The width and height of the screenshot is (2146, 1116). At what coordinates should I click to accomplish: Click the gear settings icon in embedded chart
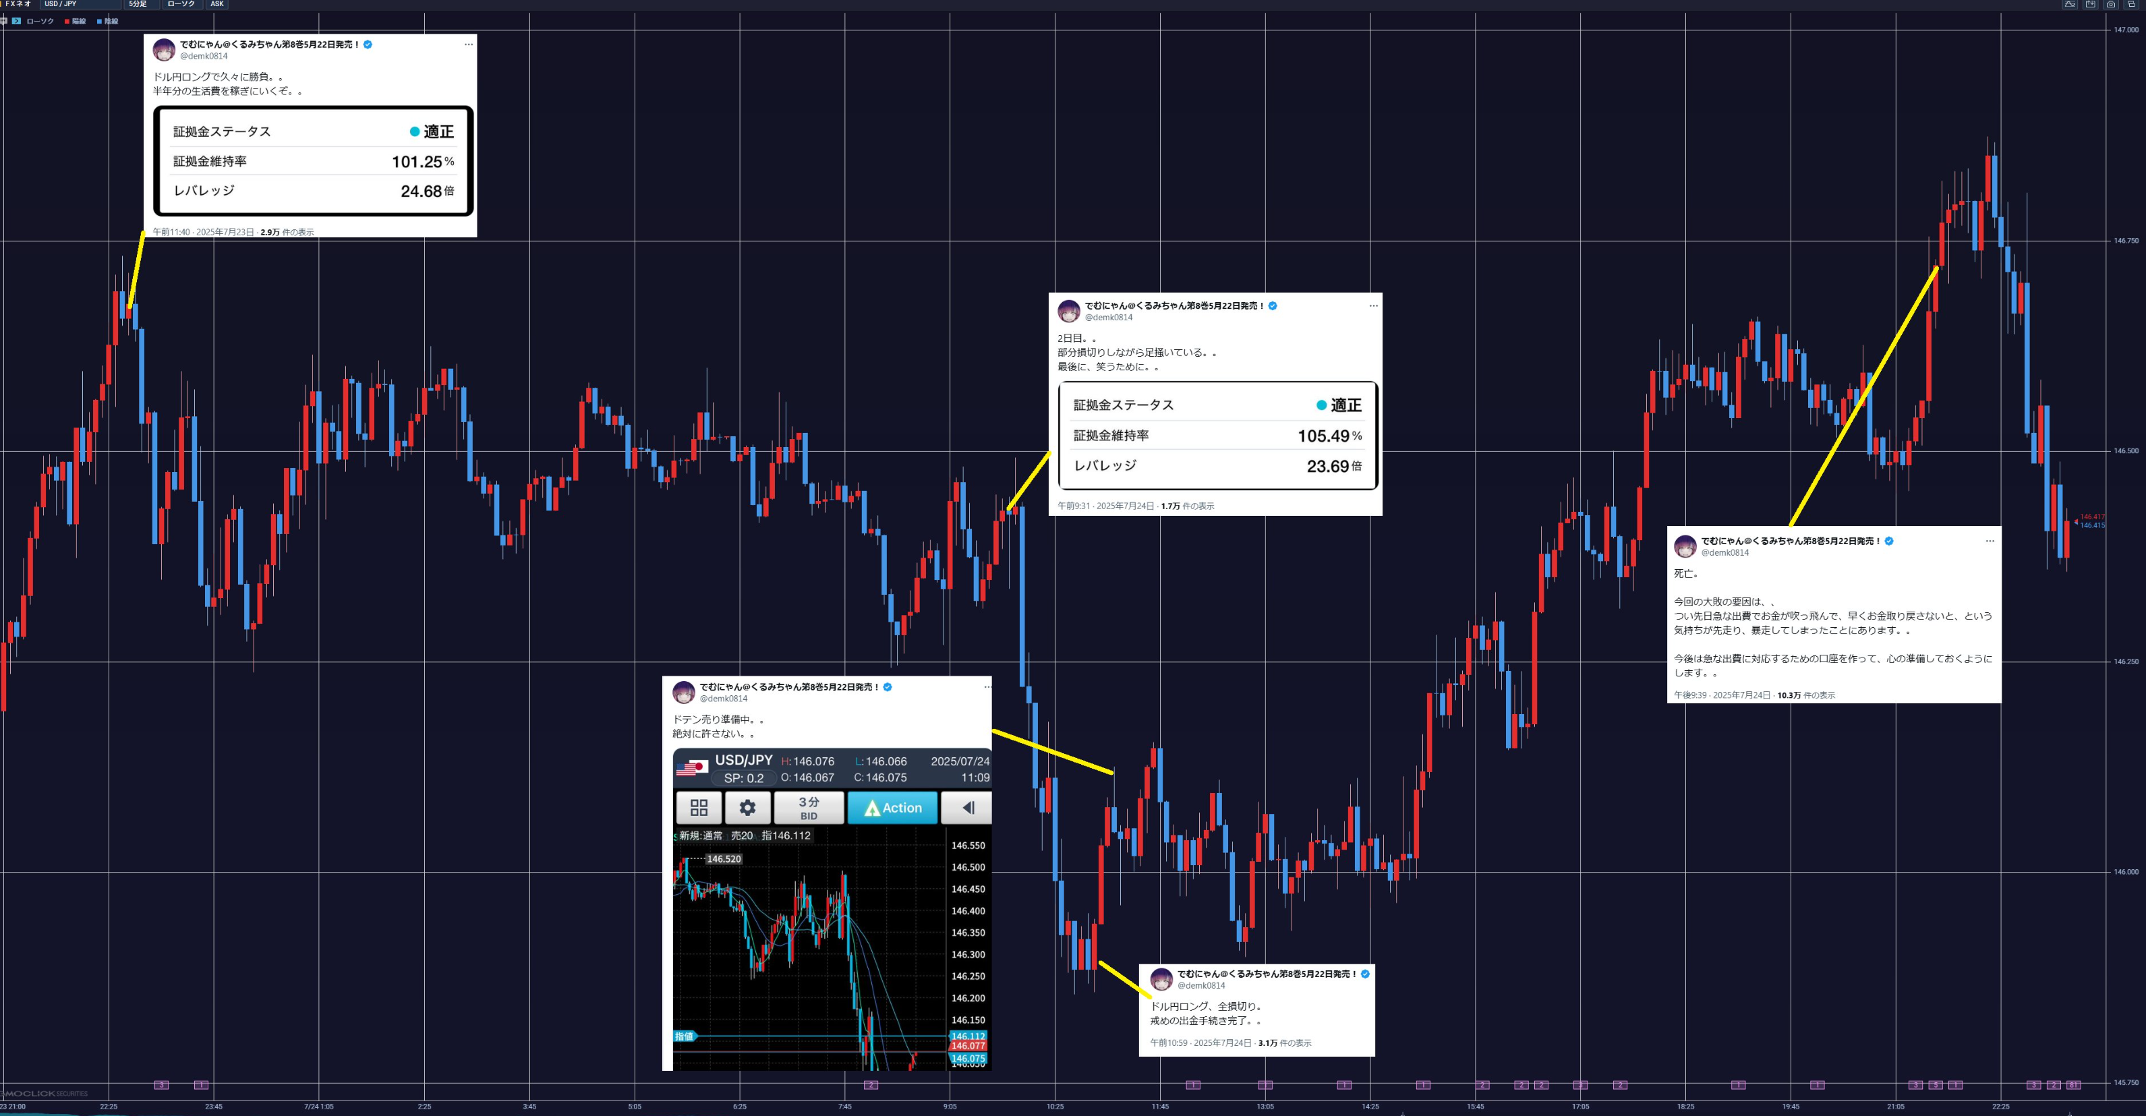tap(747, 808)
